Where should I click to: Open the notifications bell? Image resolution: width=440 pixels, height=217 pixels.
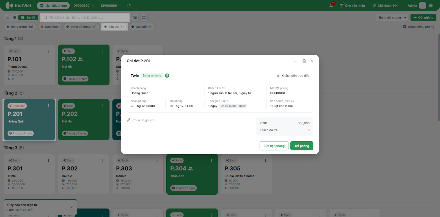(331, 6)
